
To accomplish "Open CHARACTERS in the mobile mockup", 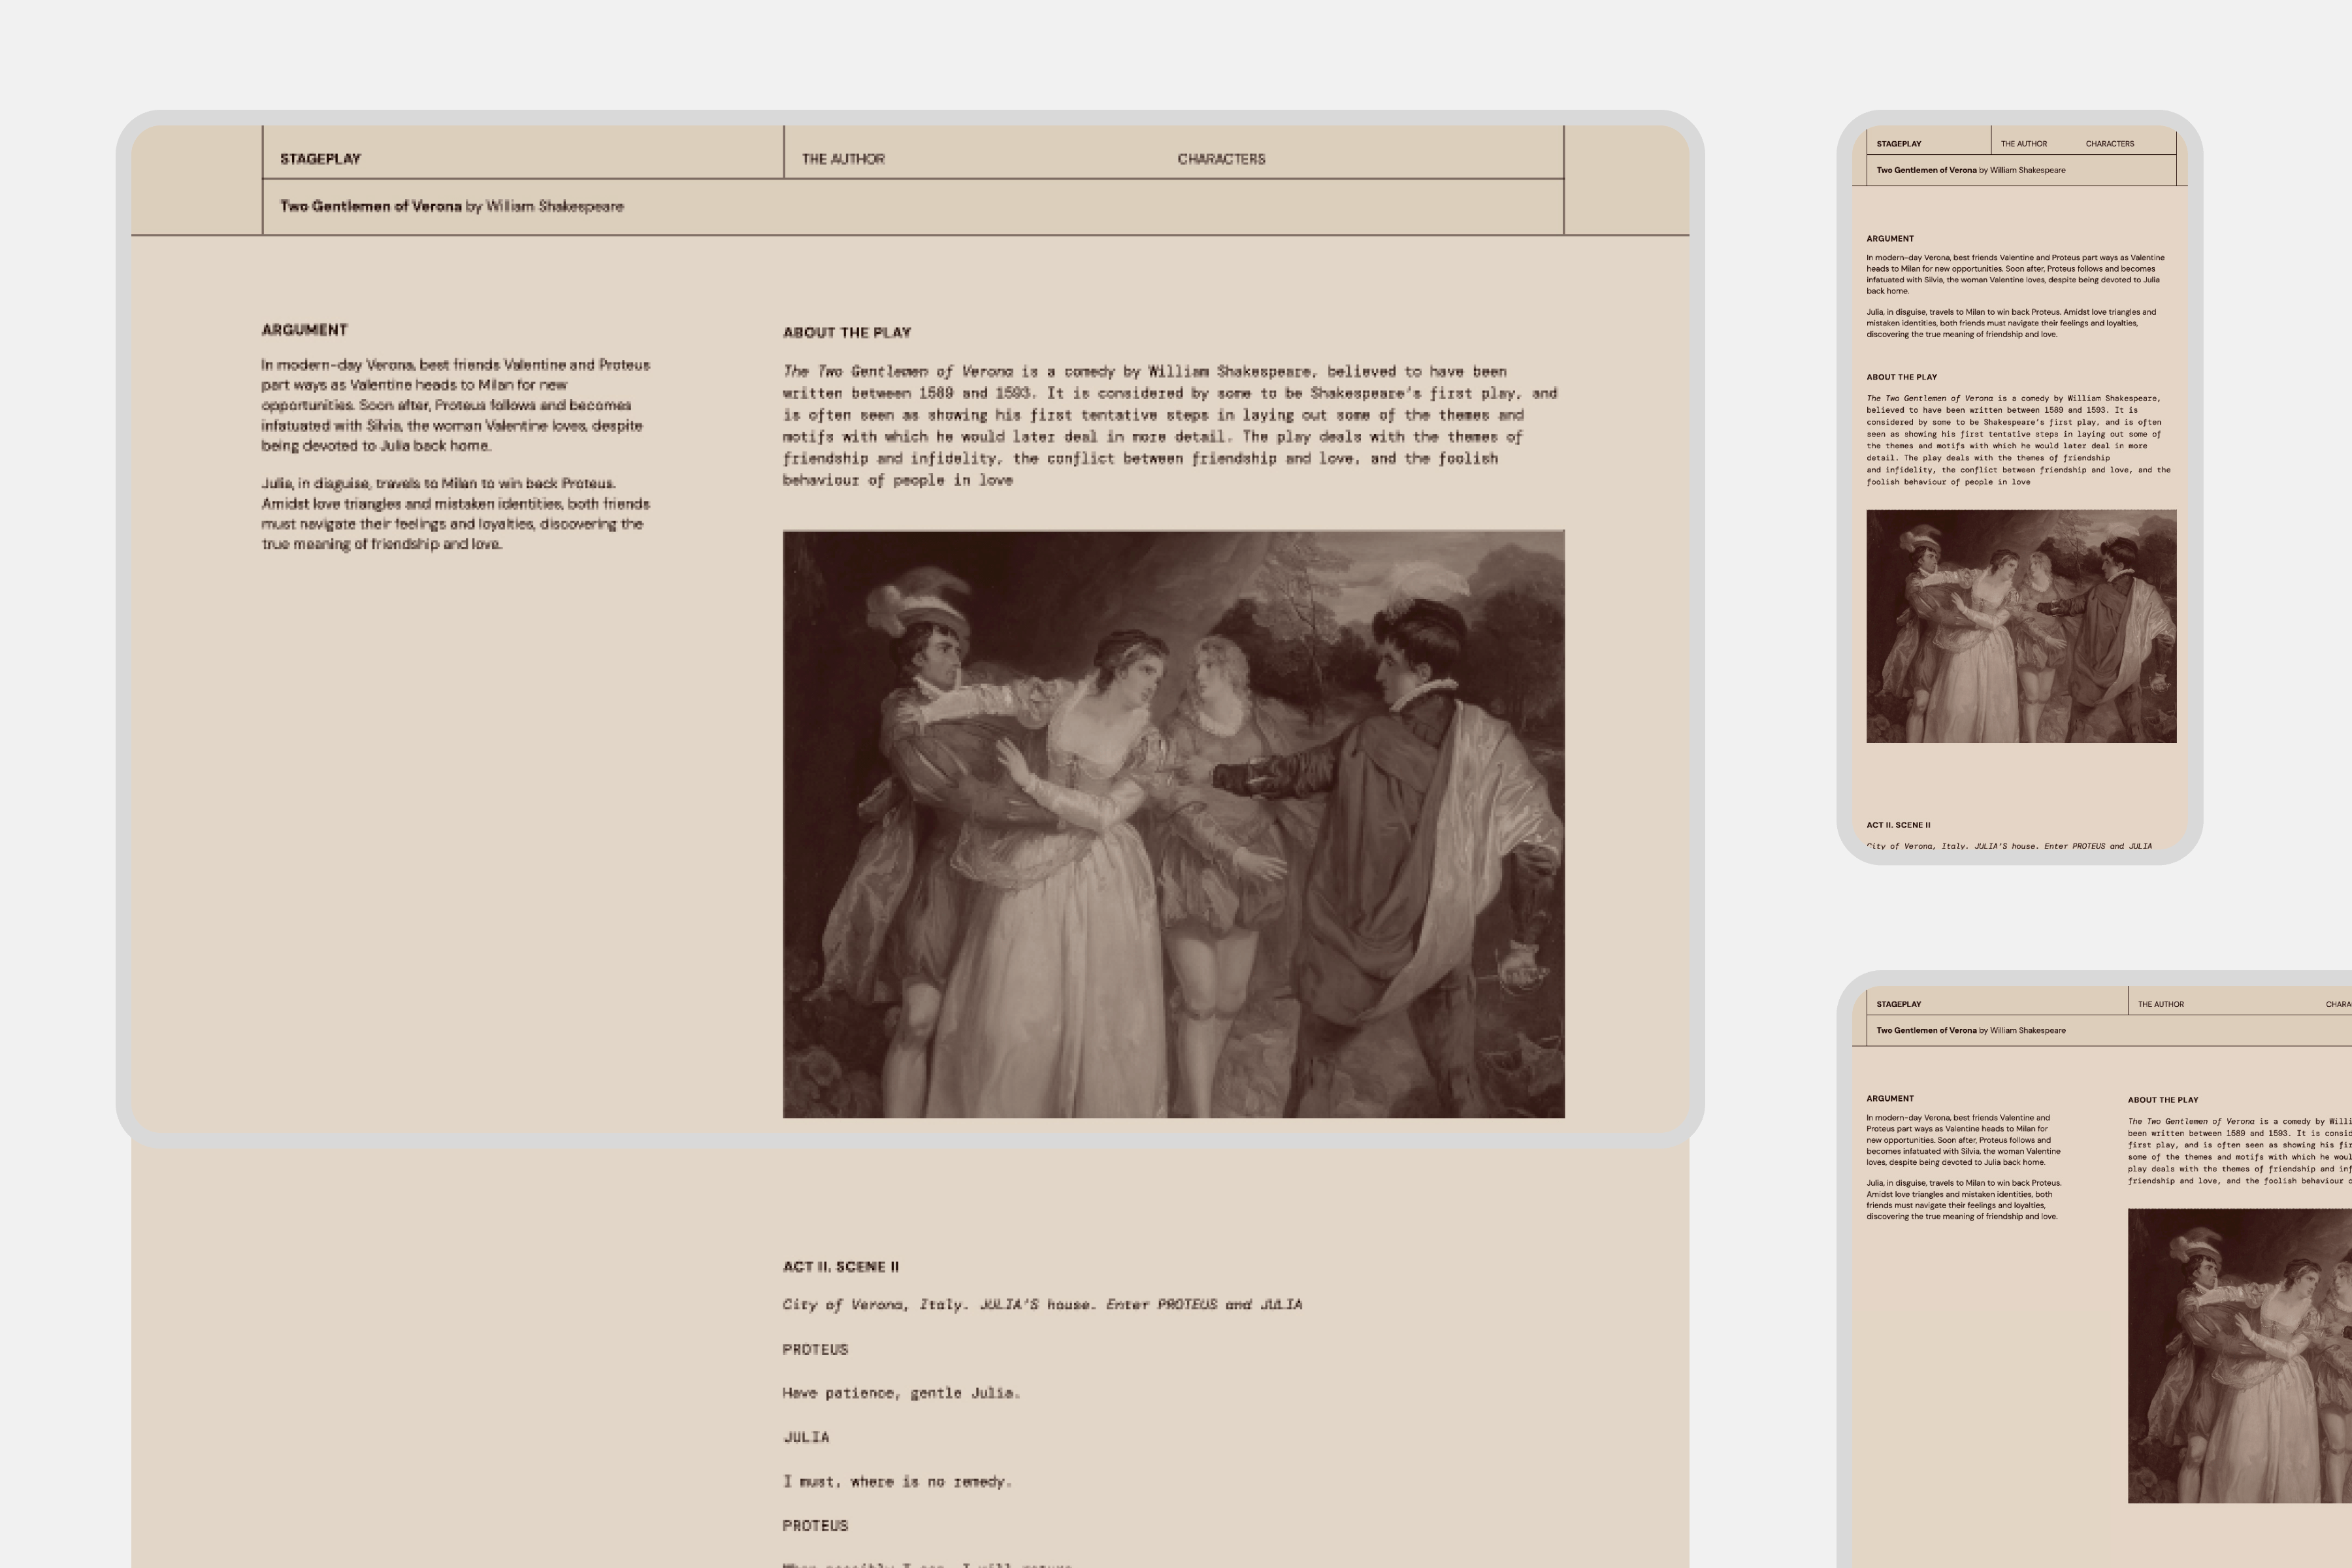I will point(2109,144).
